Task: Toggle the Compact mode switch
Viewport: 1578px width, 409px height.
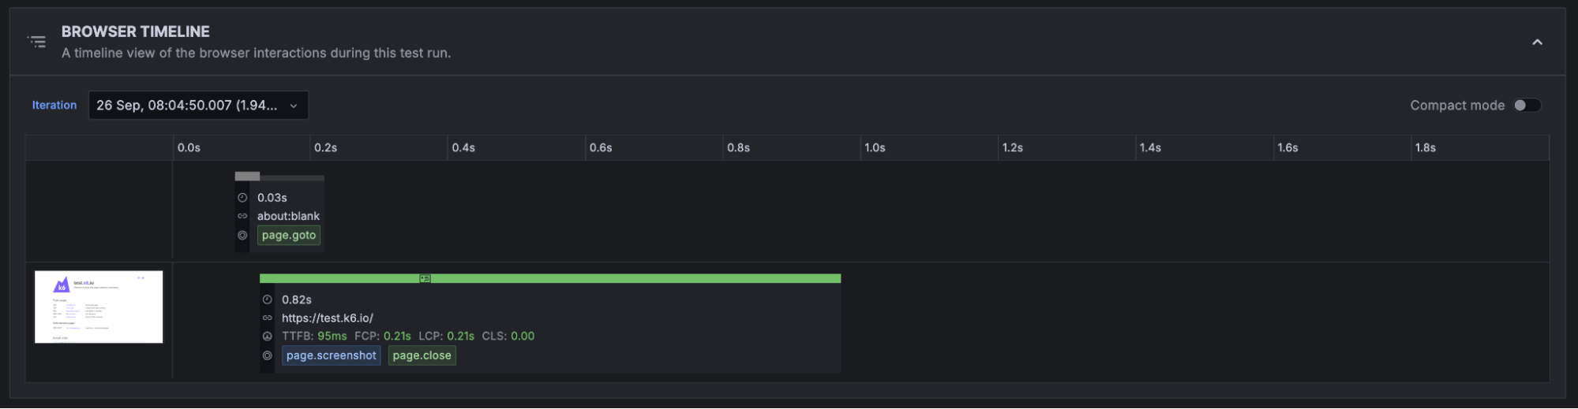Action: (1527, 106)
